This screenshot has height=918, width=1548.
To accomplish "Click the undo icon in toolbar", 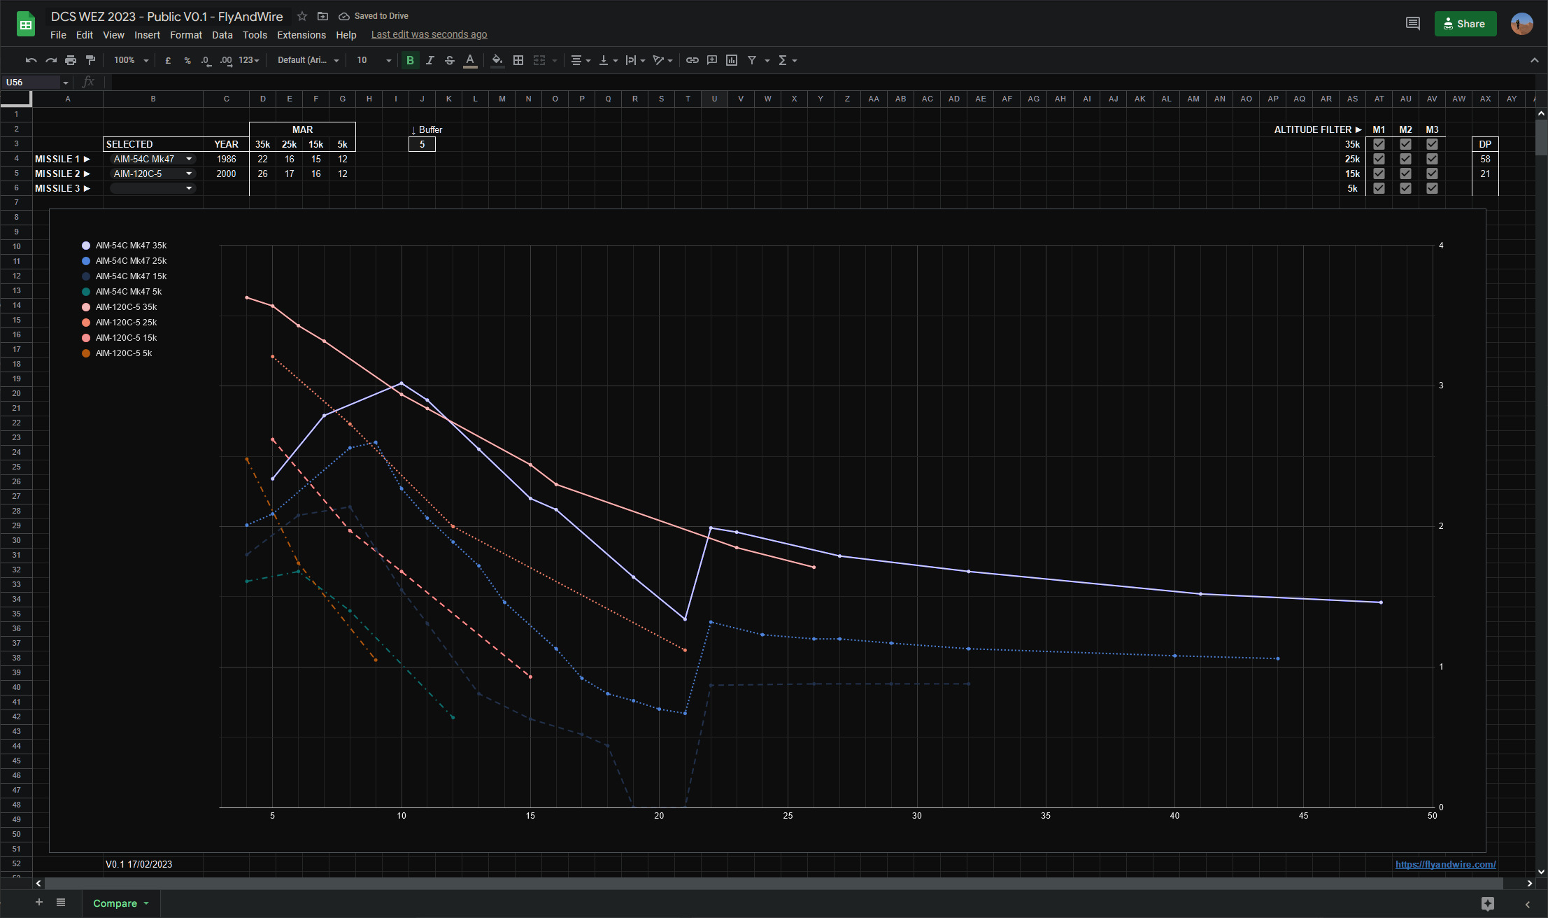I will (31, 60).
